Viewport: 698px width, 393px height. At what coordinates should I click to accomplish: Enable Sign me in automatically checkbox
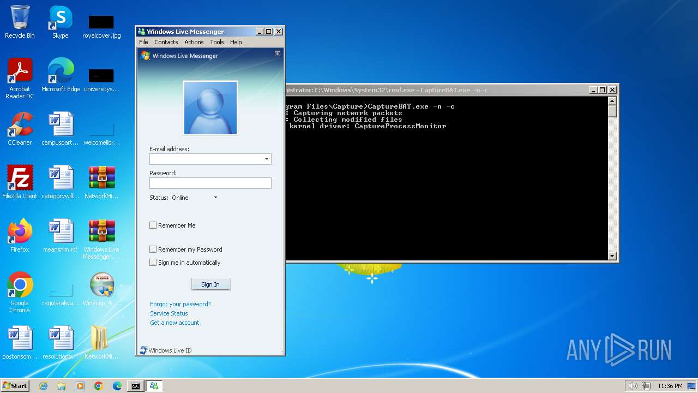[x=153, y=263]
